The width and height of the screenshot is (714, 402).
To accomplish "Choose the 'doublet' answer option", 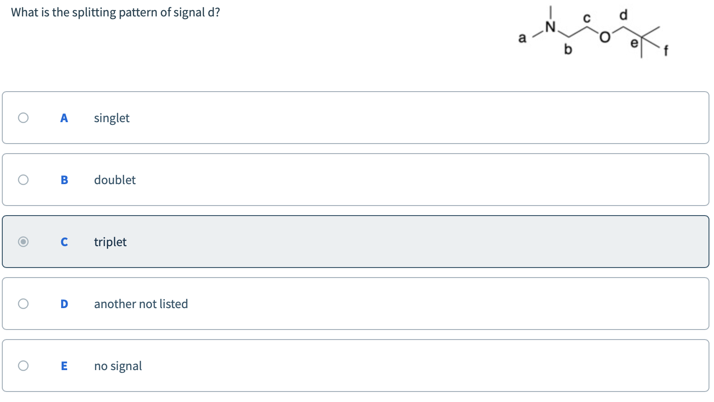I will [x=115, y=180].
